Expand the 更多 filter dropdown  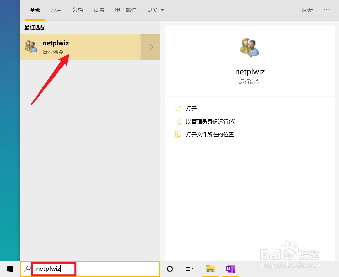(155, 10)
